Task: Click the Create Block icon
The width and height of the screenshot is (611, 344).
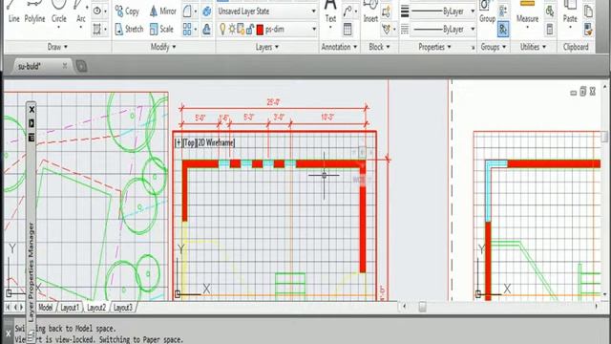Action: click(386, 11)
